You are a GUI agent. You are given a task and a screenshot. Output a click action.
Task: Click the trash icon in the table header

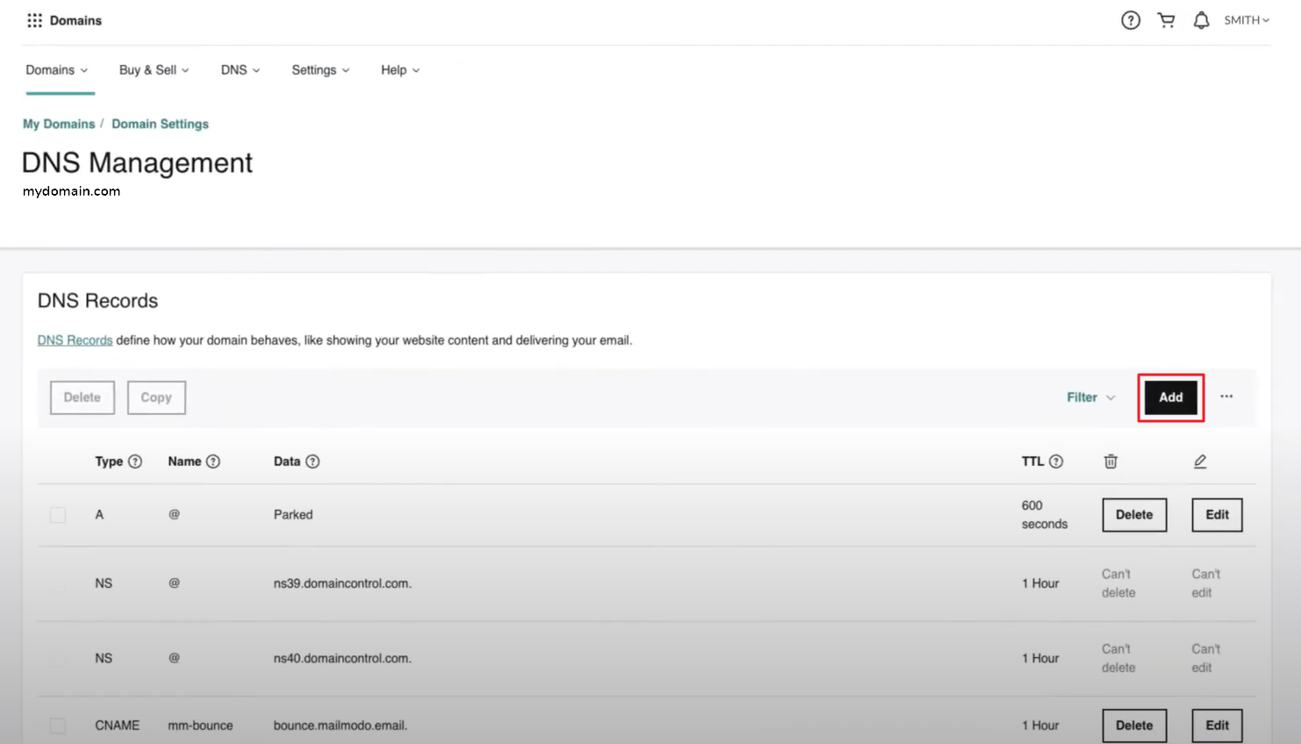coord(1111,461)
